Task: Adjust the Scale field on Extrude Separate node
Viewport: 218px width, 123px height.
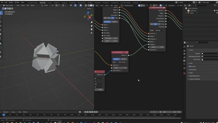Action: [x=157, y=47]
